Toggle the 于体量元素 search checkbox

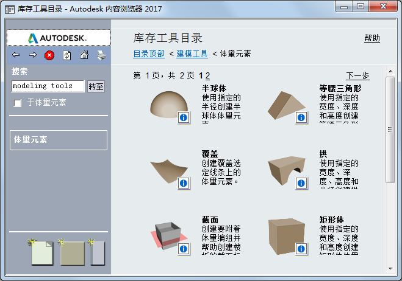point(18,103)
